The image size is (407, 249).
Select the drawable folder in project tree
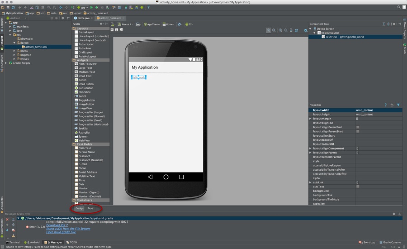click(25, 39)
